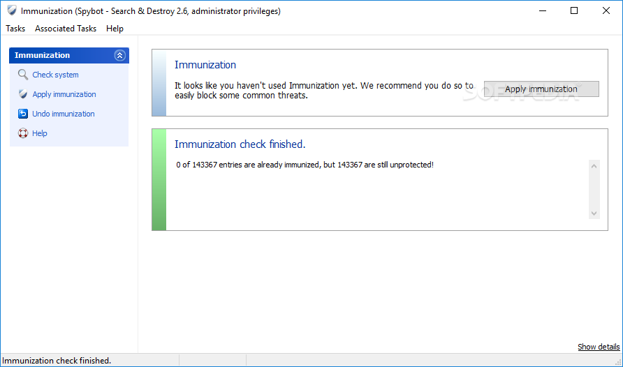Open the Help menu
Viewport: 623px width, 367px height.
click(x=115, y=29)
